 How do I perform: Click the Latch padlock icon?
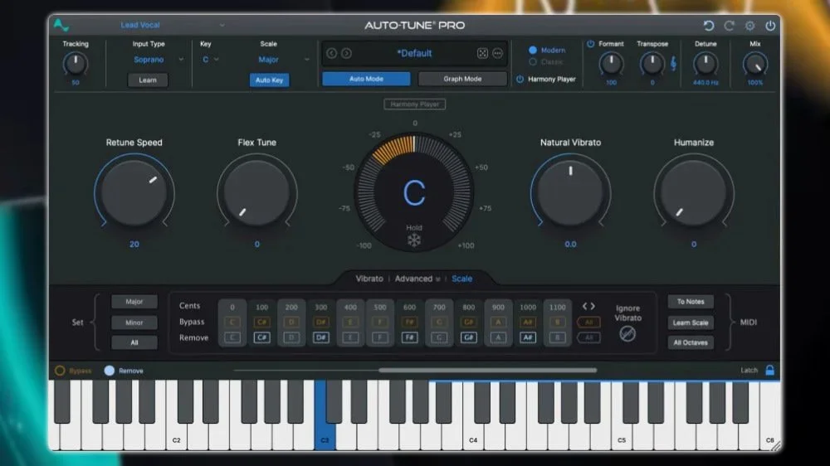[769, 371]
